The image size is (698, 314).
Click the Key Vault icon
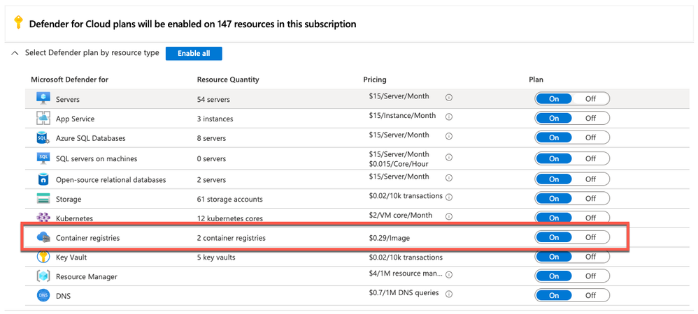tap(43, 257)
